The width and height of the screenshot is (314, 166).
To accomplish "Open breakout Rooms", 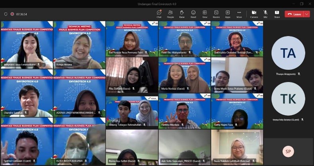I will coord(216,14).
